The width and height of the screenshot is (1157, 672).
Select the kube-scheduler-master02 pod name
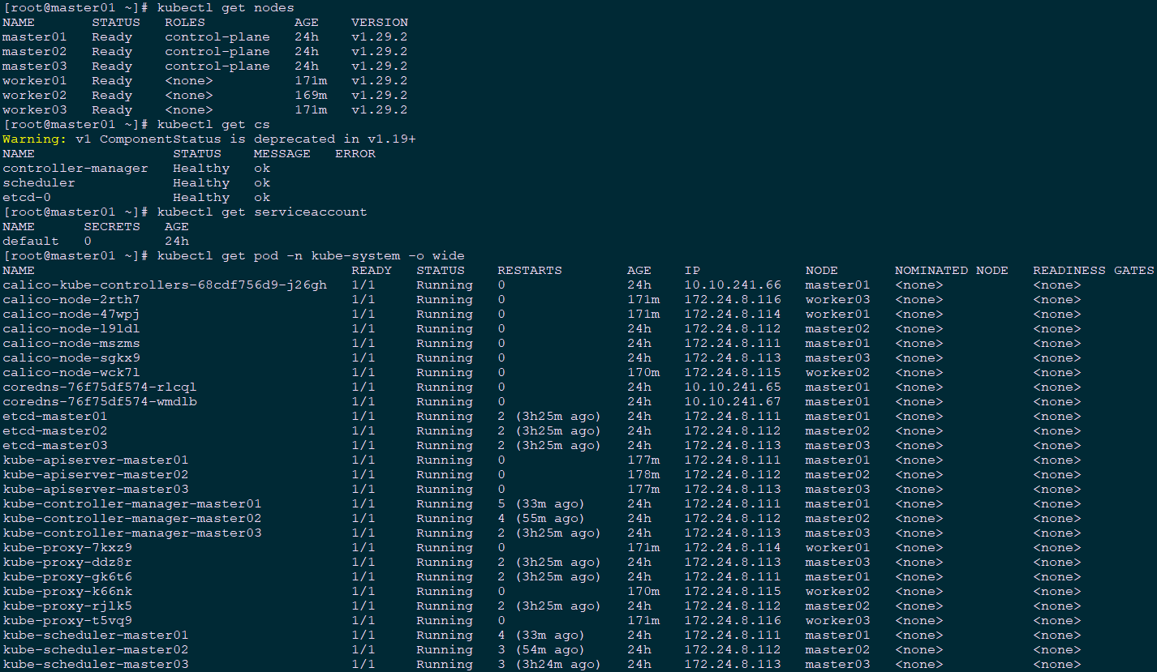click(95, 649)
